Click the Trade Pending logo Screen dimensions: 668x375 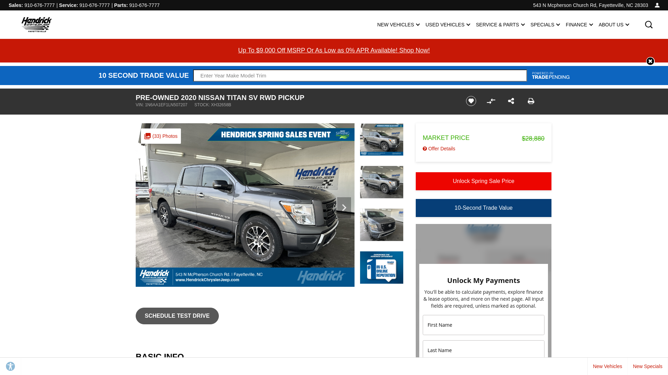[551, 76]
